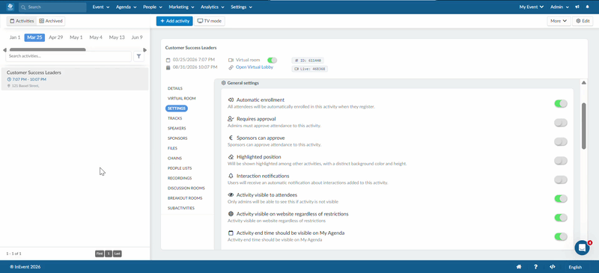
Task: Enable Requires approval toggle
Action: click(x=560, y=123)
